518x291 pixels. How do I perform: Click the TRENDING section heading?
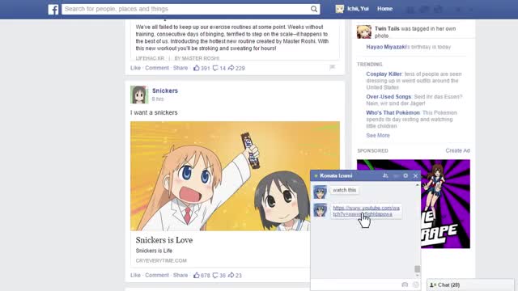coord(370,65)
